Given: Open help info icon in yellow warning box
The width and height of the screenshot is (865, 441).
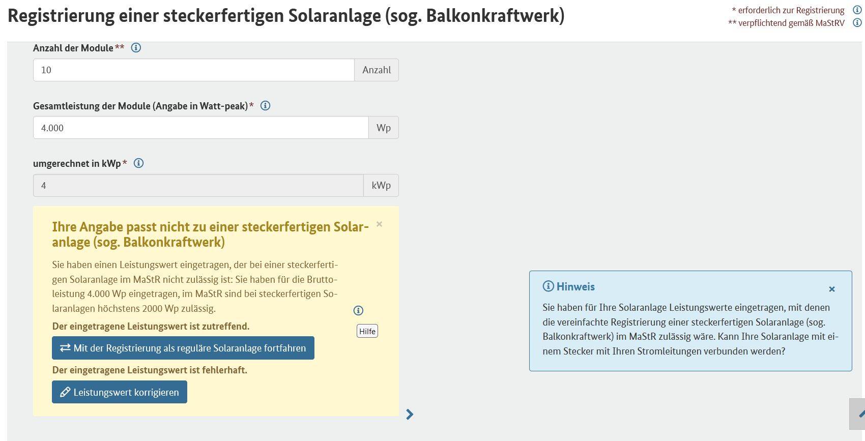Looking at the screenshot, I should pyautogui.click(x=358, y=310).
